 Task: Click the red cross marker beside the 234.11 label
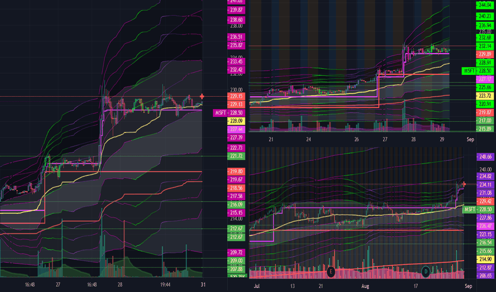click(x=464, y=184)
